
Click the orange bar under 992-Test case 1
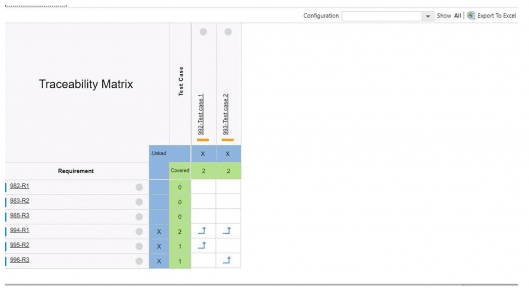pos(203,140)
